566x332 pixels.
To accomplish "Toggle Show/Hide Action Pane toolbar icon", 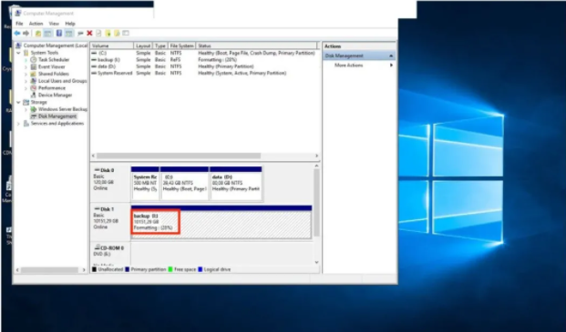I will click(69, 33).
